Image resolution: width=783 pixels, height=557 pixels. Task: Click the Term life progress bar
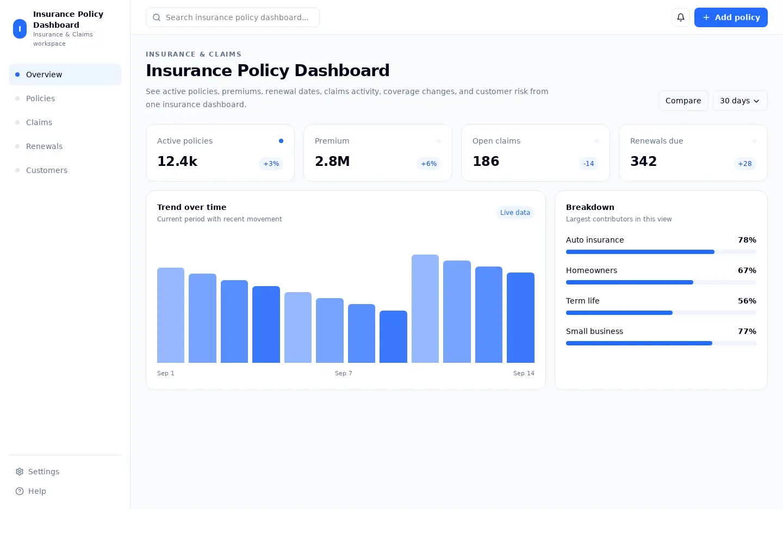(661, 313)
